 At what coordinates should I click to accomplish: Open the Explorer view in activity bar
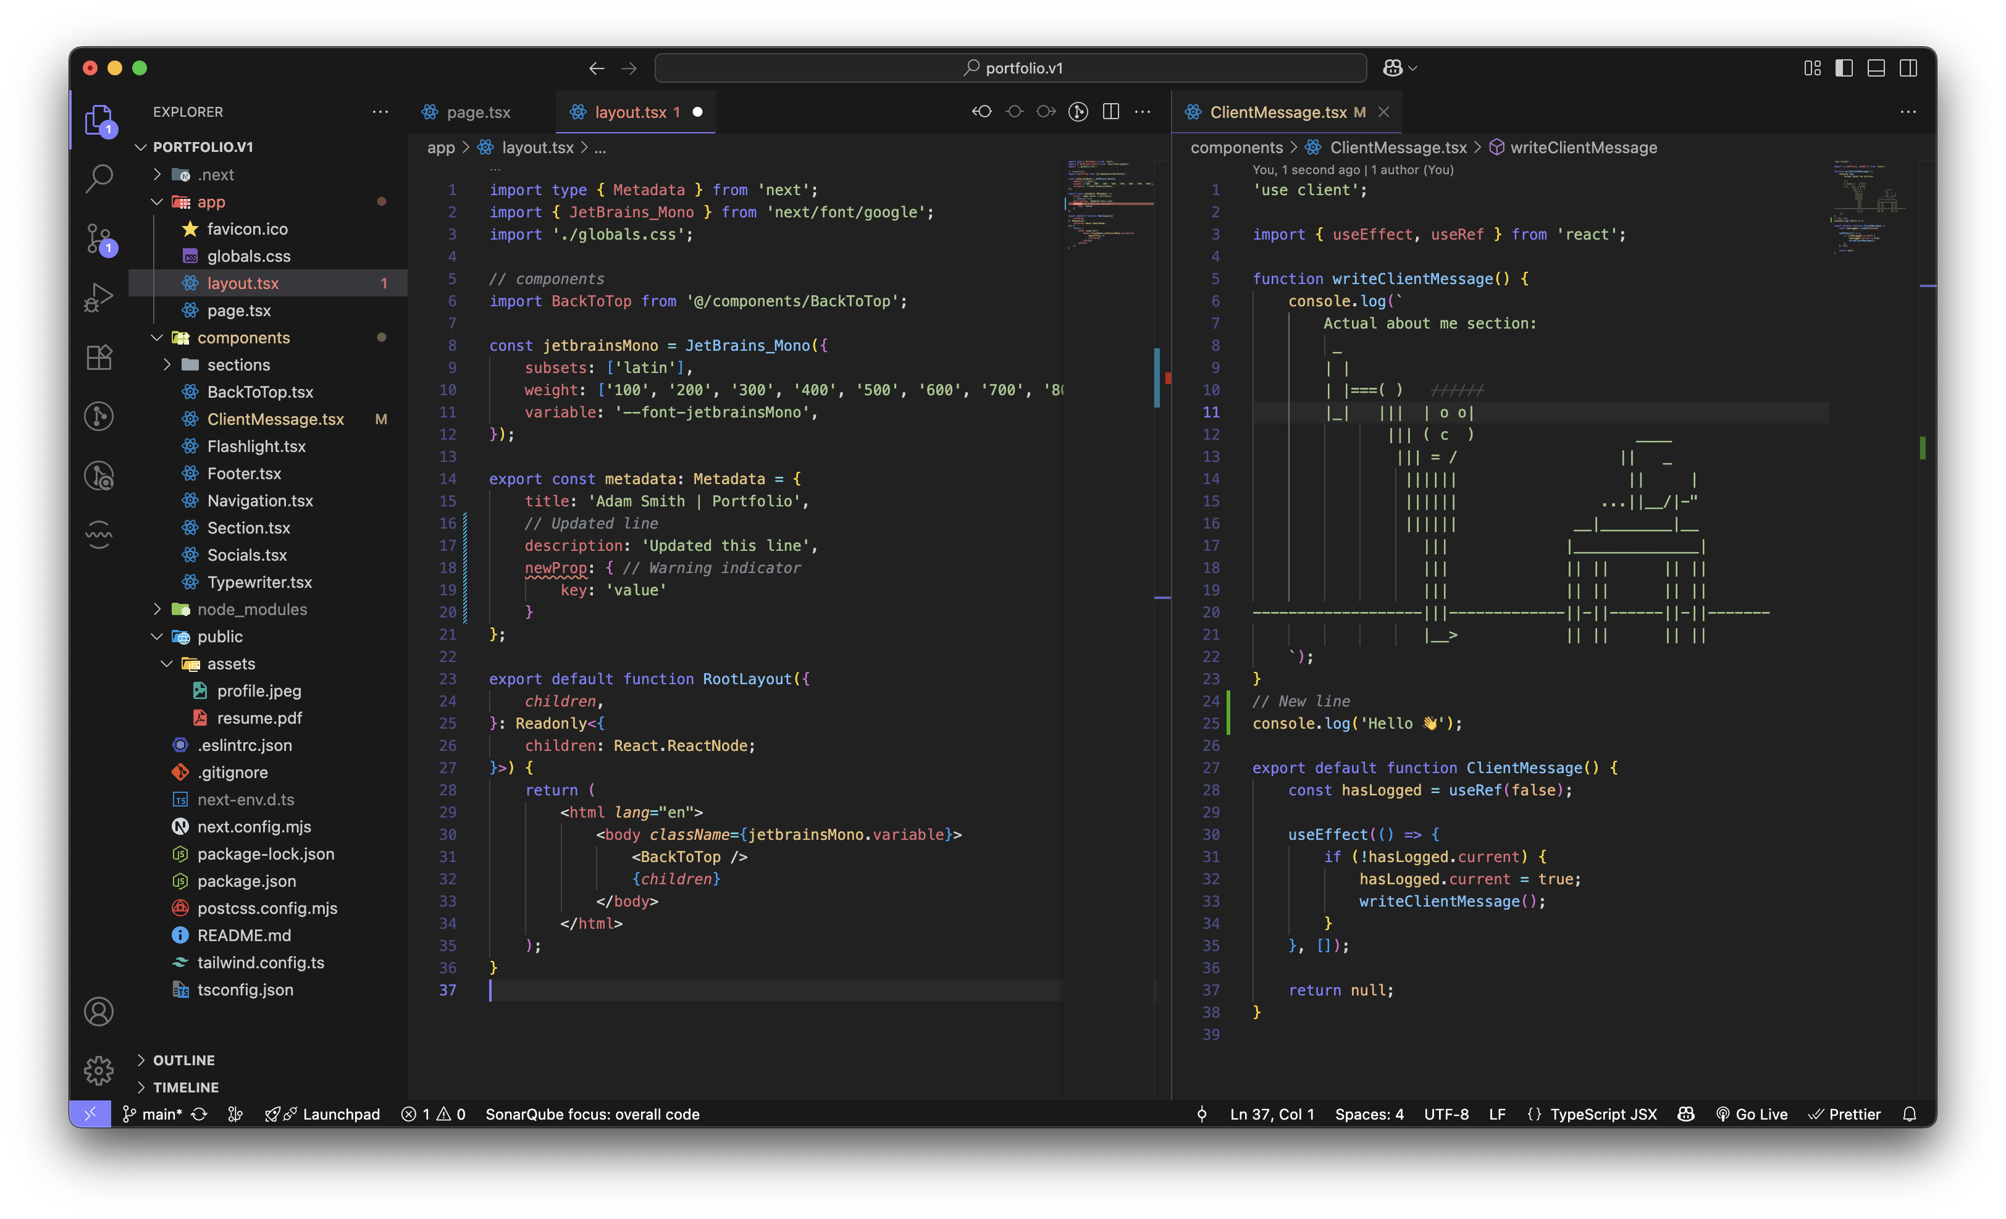point(99,120)
